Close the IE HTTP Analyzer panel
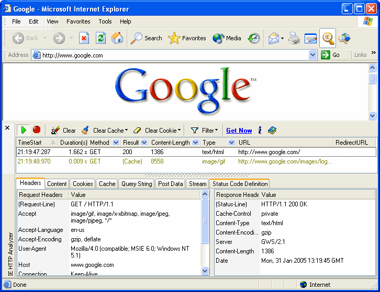This screenshot has height=292, width=380. point(7,128)
